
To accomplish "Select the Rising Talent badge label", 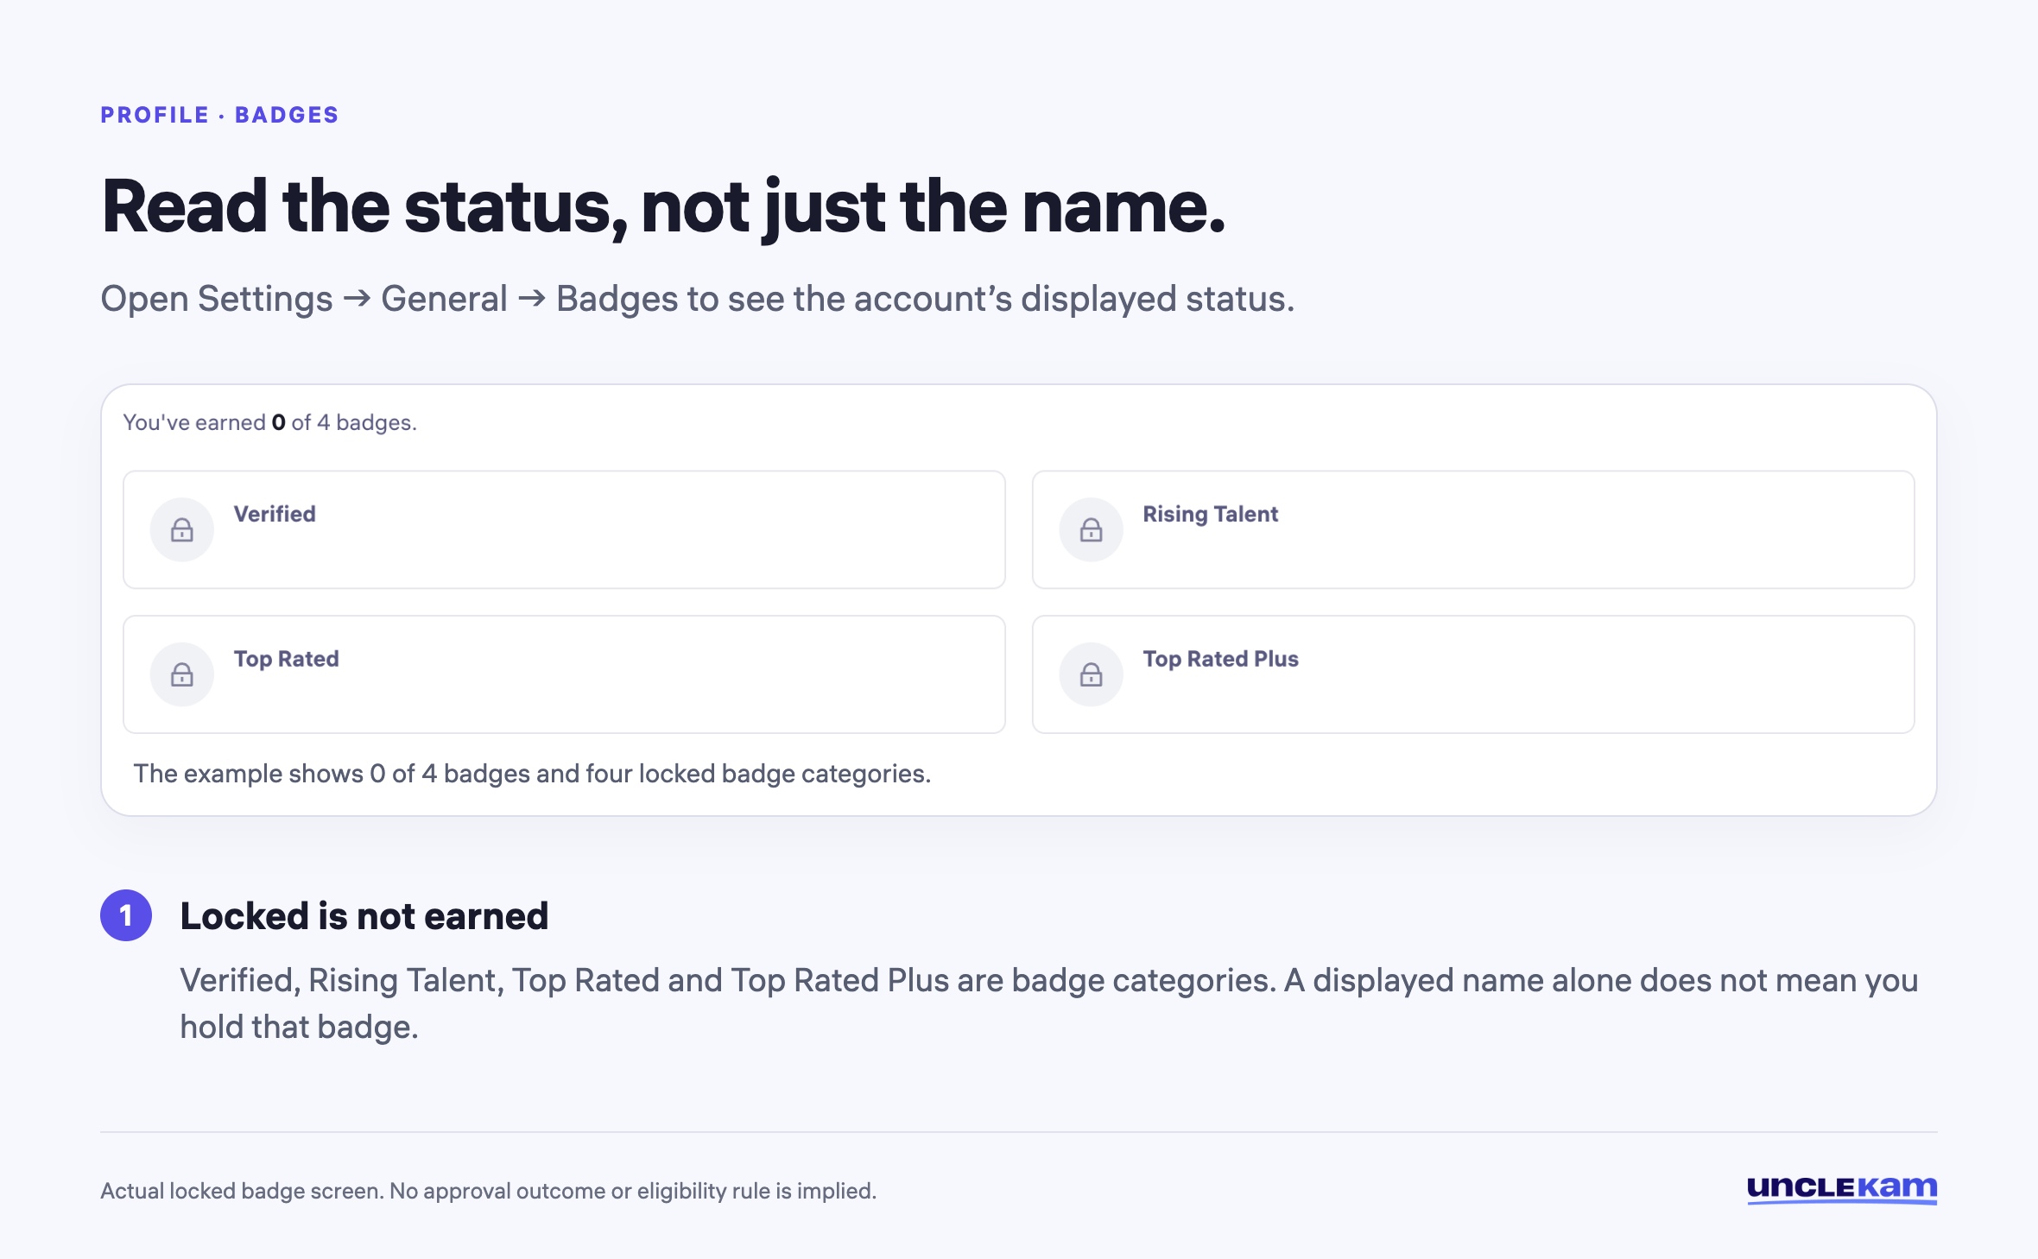I will point(1210,514).
